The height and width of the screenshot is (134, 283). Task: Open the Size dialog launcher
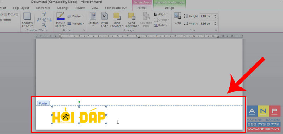(216, 31)
